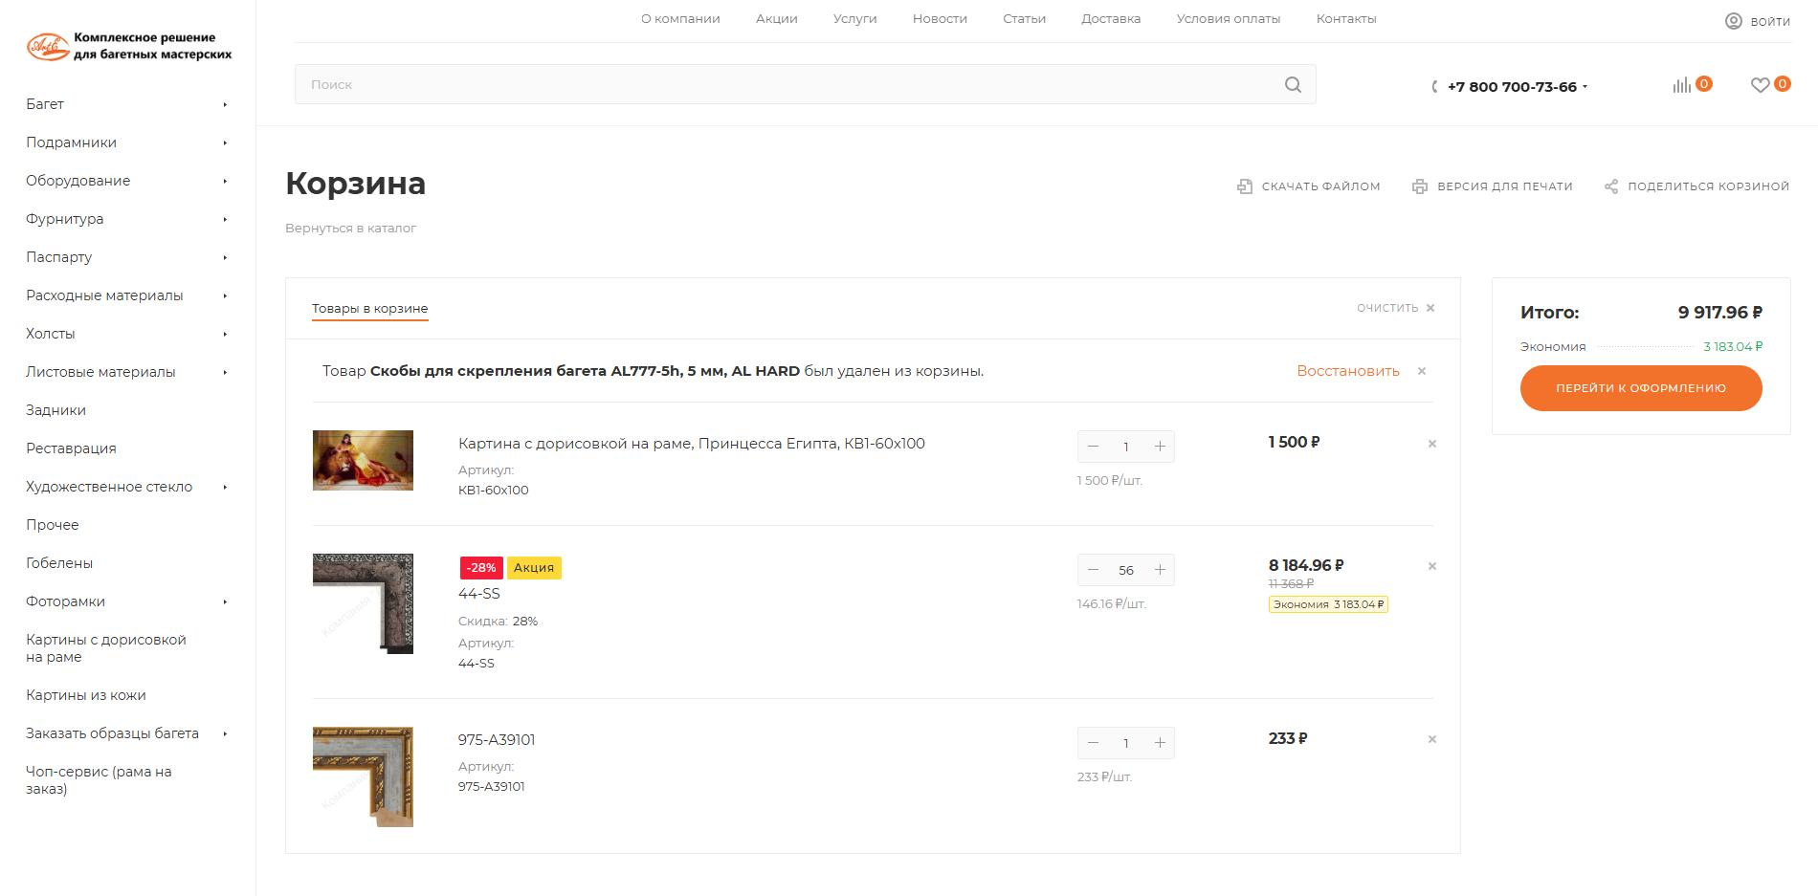Expand the Фурнитура category arrow
Image resolution: width=1818 pixels, height=896 pixels.
pyautogui.click(x=225, y=219)
